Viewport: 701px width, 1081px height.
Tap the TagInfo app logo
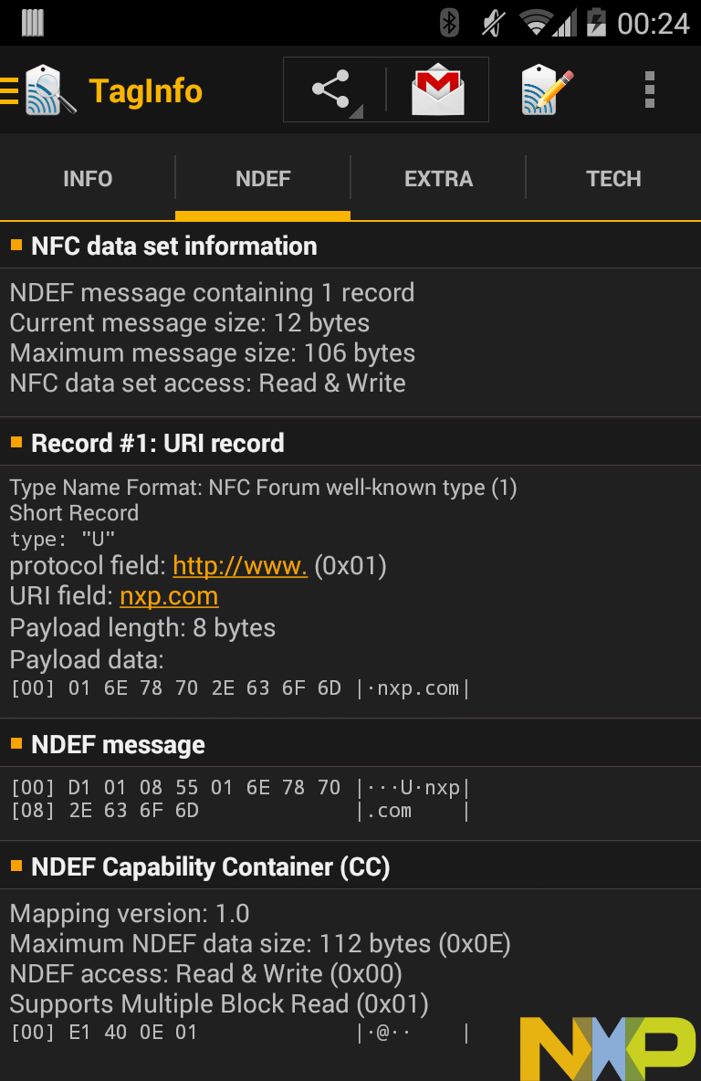(50, 89)
